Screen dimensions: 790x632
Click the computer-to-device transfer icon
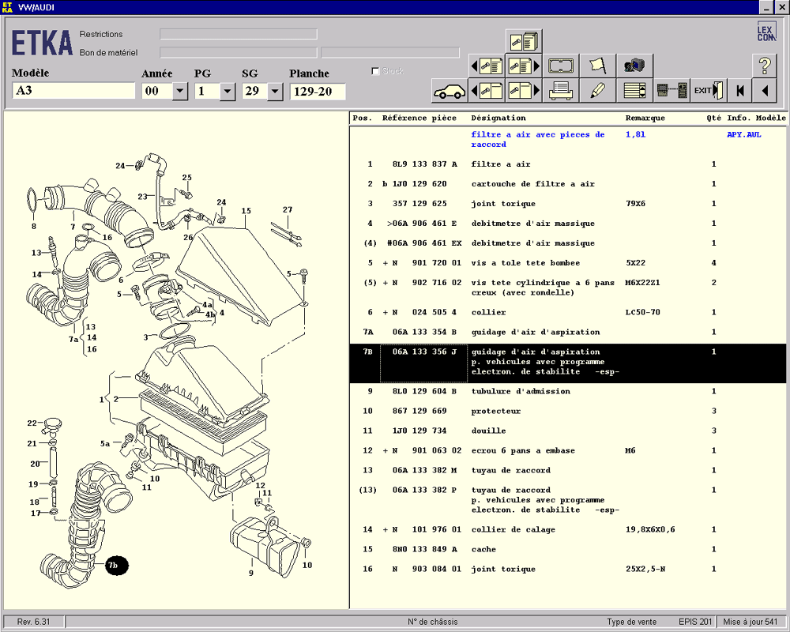(671, 90)
